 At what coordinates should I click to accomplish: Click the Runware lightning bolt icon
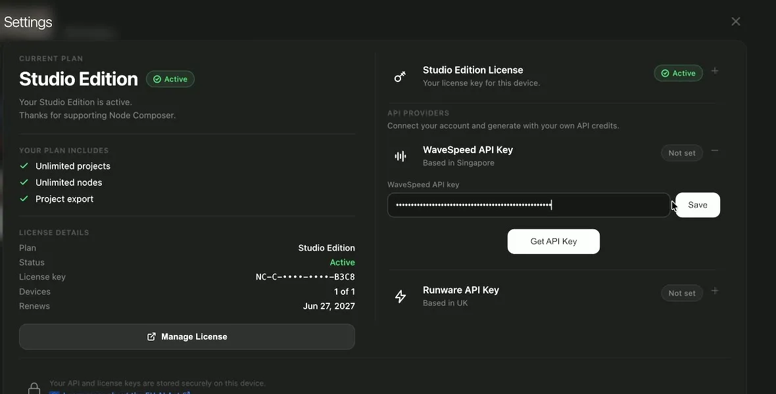[x=400, y=296]
